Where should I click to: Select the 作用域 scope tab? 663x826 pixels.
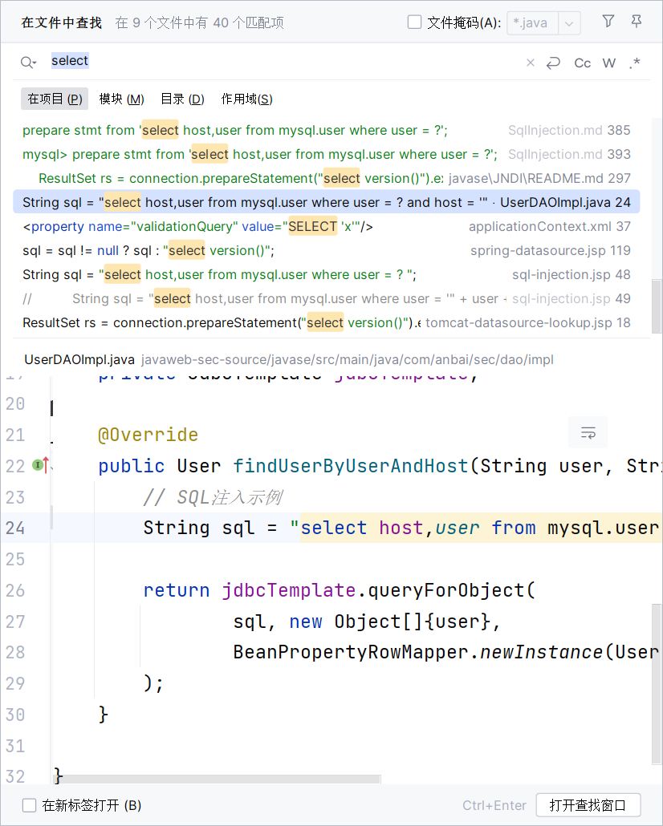tap(246, 99)
